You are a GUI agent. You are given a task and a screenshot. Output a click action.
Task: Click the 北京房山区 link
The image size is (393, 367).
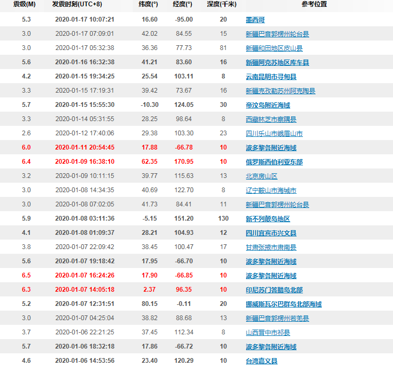(x=261, y=176)
